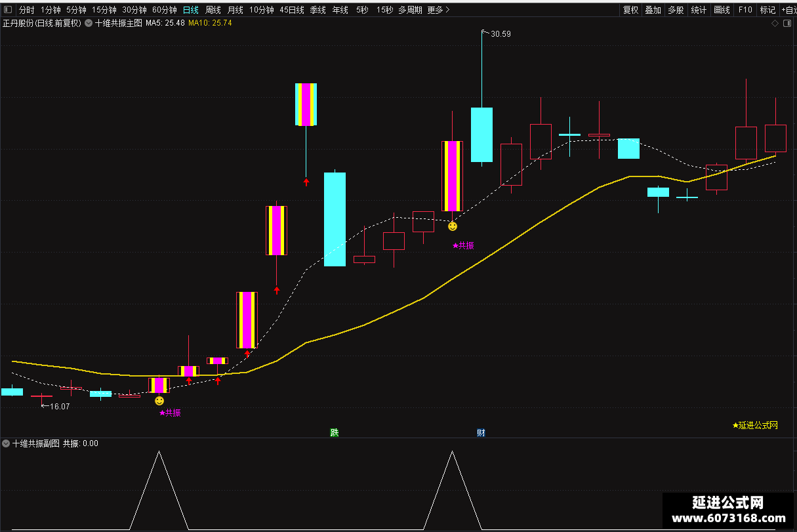797x532 pixels.
Task: Expand the 十维共振副图 indicator dropdown arrow
Action: (x=6, y=443)
